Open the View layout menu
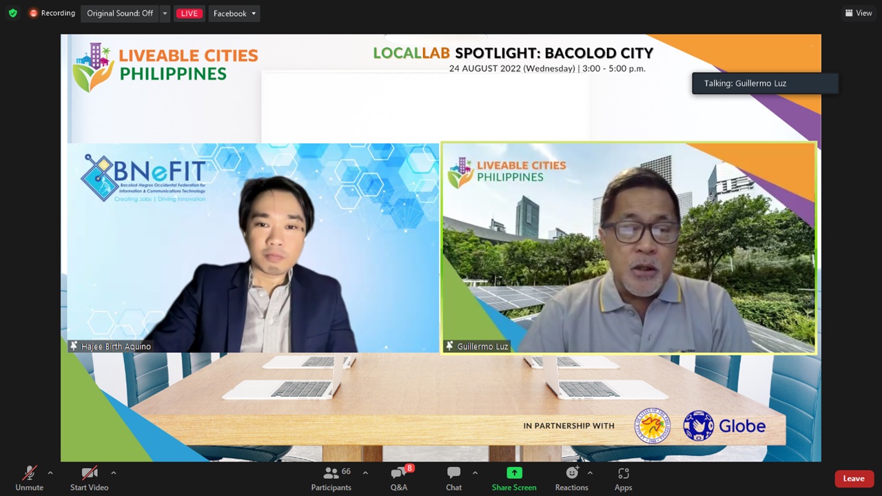This screenshot has height=496, width=882. (859, 13)
